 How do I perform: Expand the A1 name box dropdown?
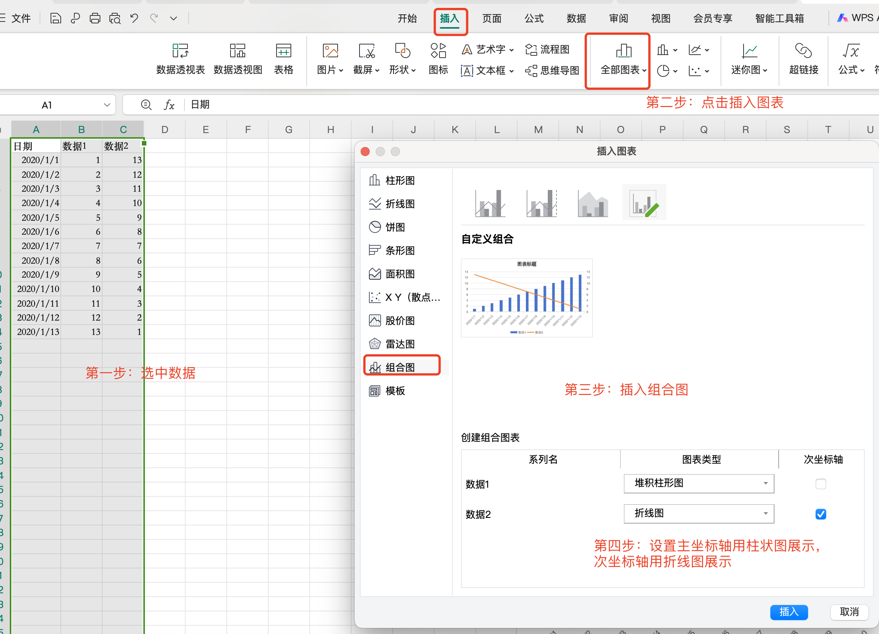tap(107, 105)
